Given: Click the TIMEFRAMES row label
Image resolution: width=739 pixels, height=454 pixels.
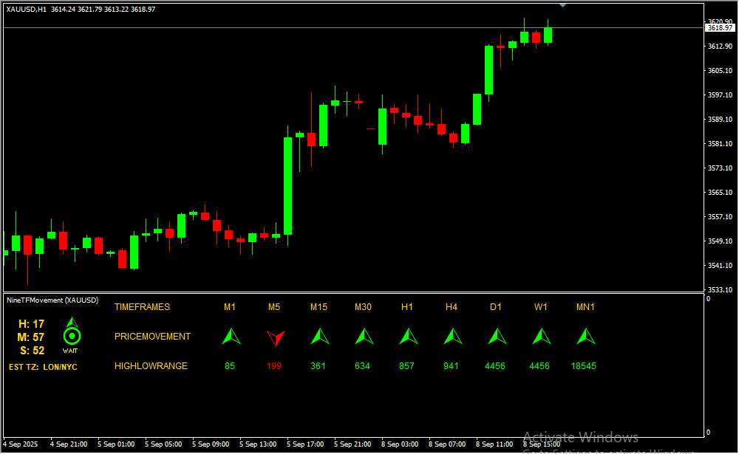Looking at the screenshot, I should pos(142,307).
